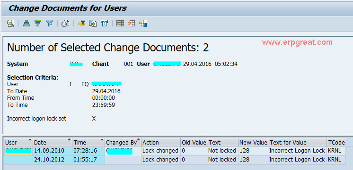Choose a layout with Select Layout icon

pos(132,23)
